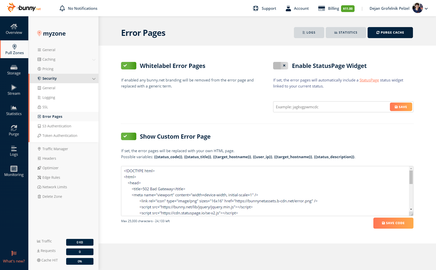Open Monitoring section
This screenshot has width=436, height=270.
14,171
